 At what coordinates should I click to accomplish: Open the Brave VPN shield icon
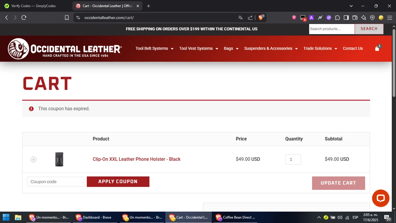pos(372,17)
